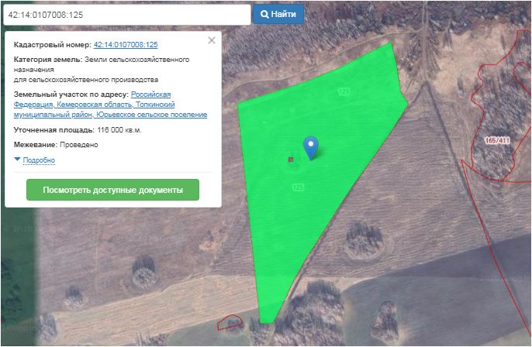This screenshot has height=347, width=532.
Task: Click the Юрьевское сельское поселение link text
Action: 152,115
